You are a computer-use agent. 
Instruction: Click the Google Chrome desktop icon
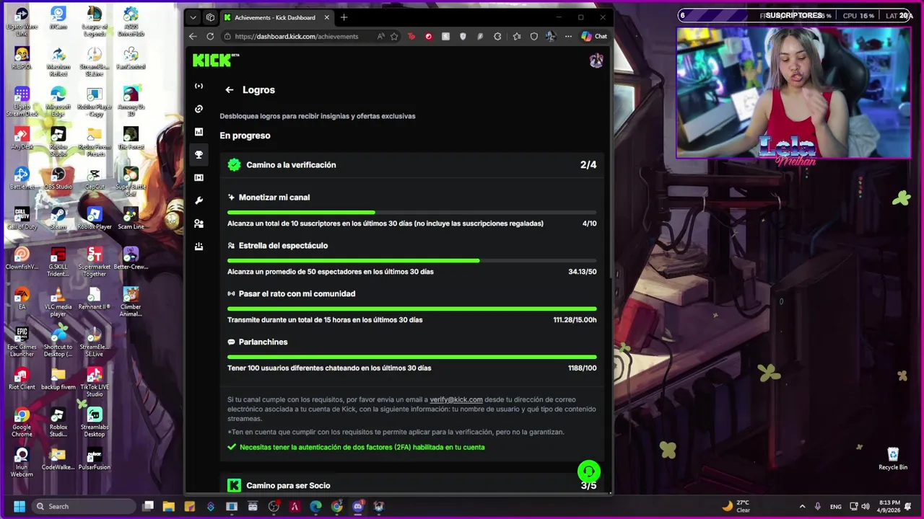coord(22,422)
